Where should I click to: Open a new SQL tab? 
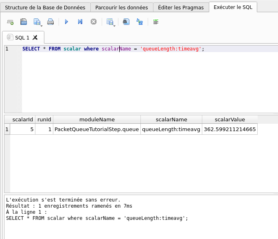click(x=10, y=22)
